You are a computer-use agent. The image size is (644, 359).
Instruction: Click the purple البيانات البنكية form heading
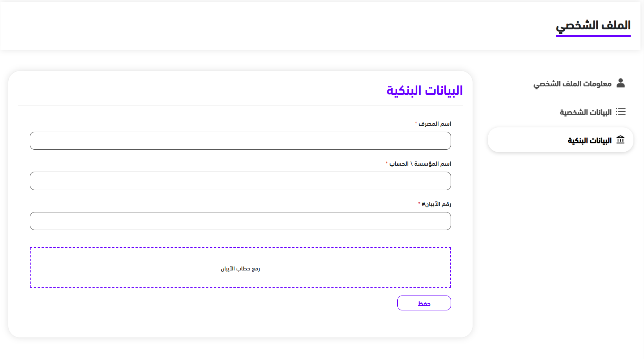coord(424,91)
